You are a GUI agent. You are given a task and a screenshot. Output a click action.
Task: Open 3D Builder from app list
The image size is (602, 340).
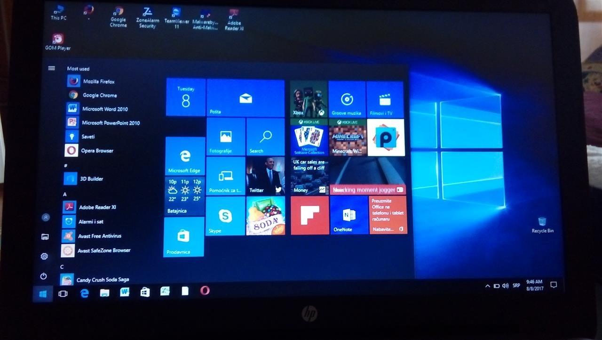(83, 179)
